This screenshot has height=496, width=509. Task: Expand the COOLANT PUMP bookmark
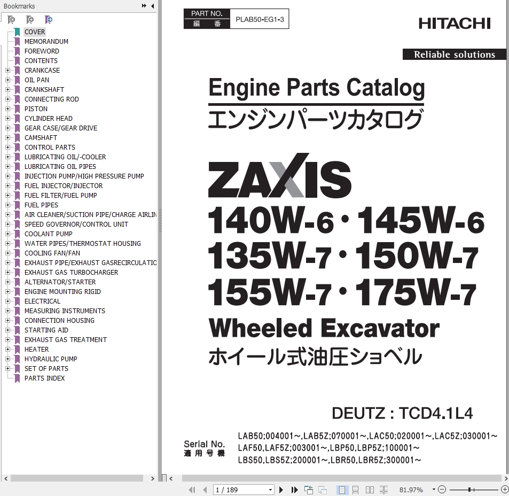click(8, 234)
